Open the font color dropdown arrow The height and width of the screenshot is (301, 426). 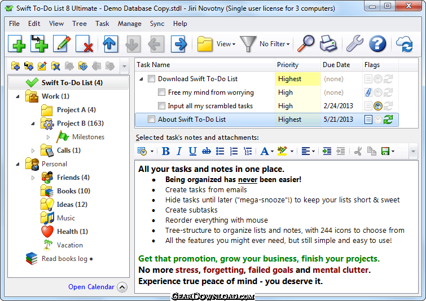click(x=272, y=152)
